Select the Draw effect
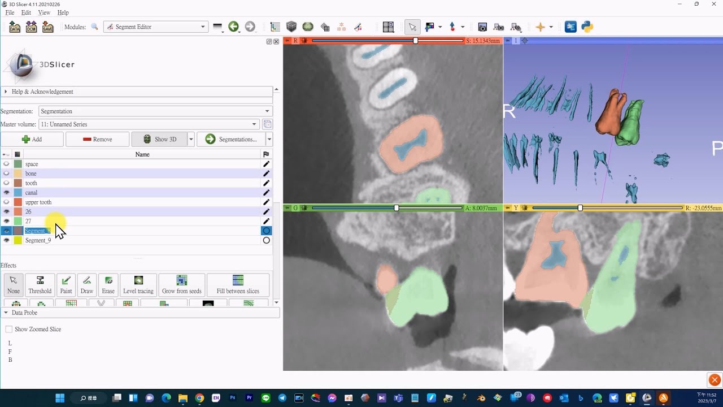Viewport: 723px width, 407px height. point(86,285)
